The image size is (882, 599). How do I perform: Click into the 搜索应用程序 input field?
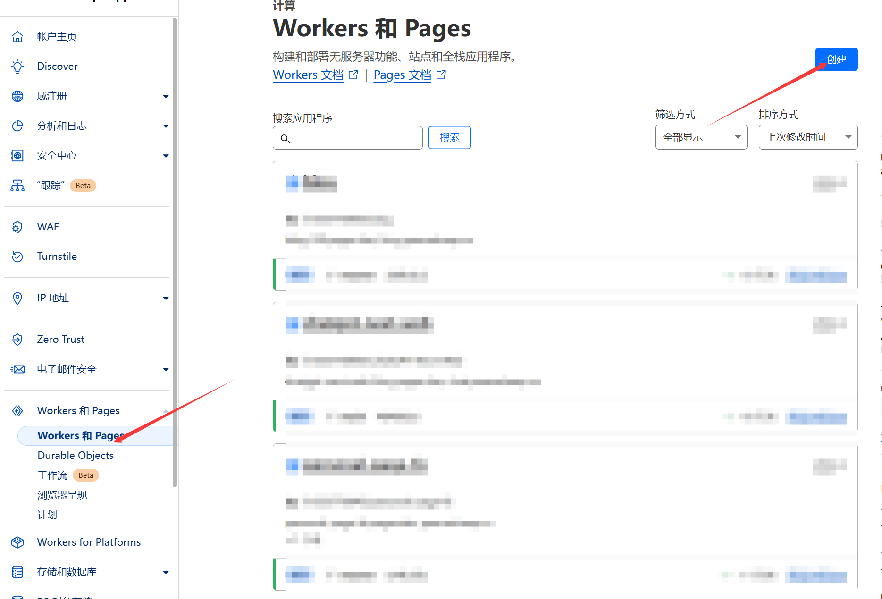coord(347,138)
